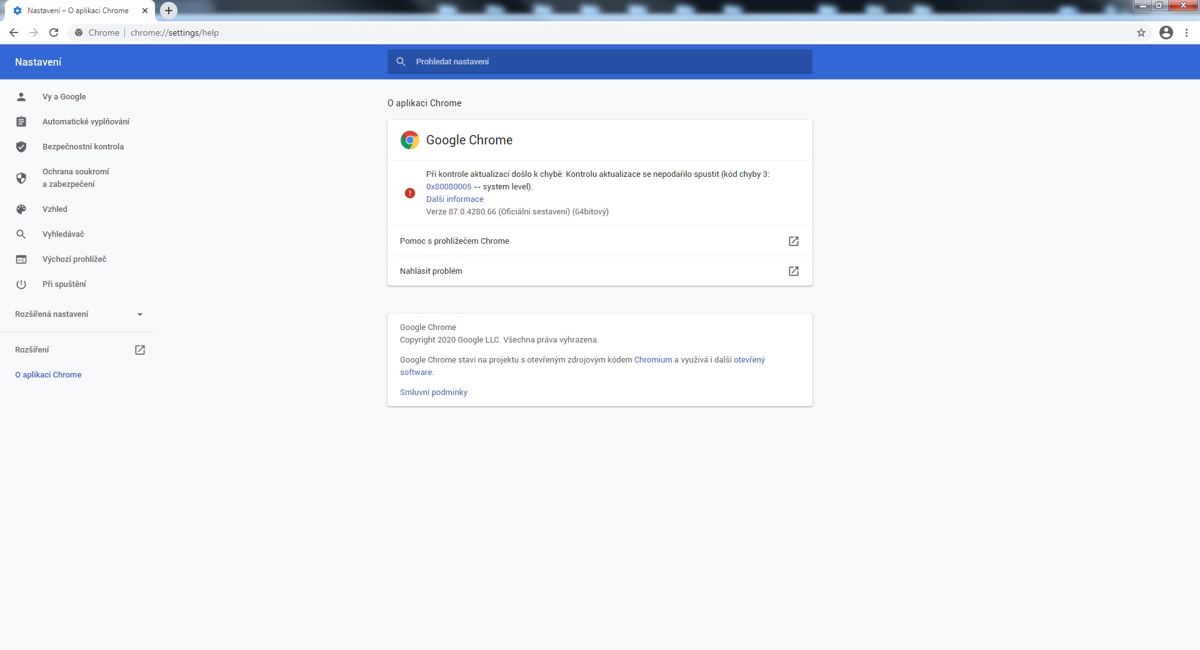Go back using the back arrow
The width and height of the screenshot is (1200, 650).
14,32
